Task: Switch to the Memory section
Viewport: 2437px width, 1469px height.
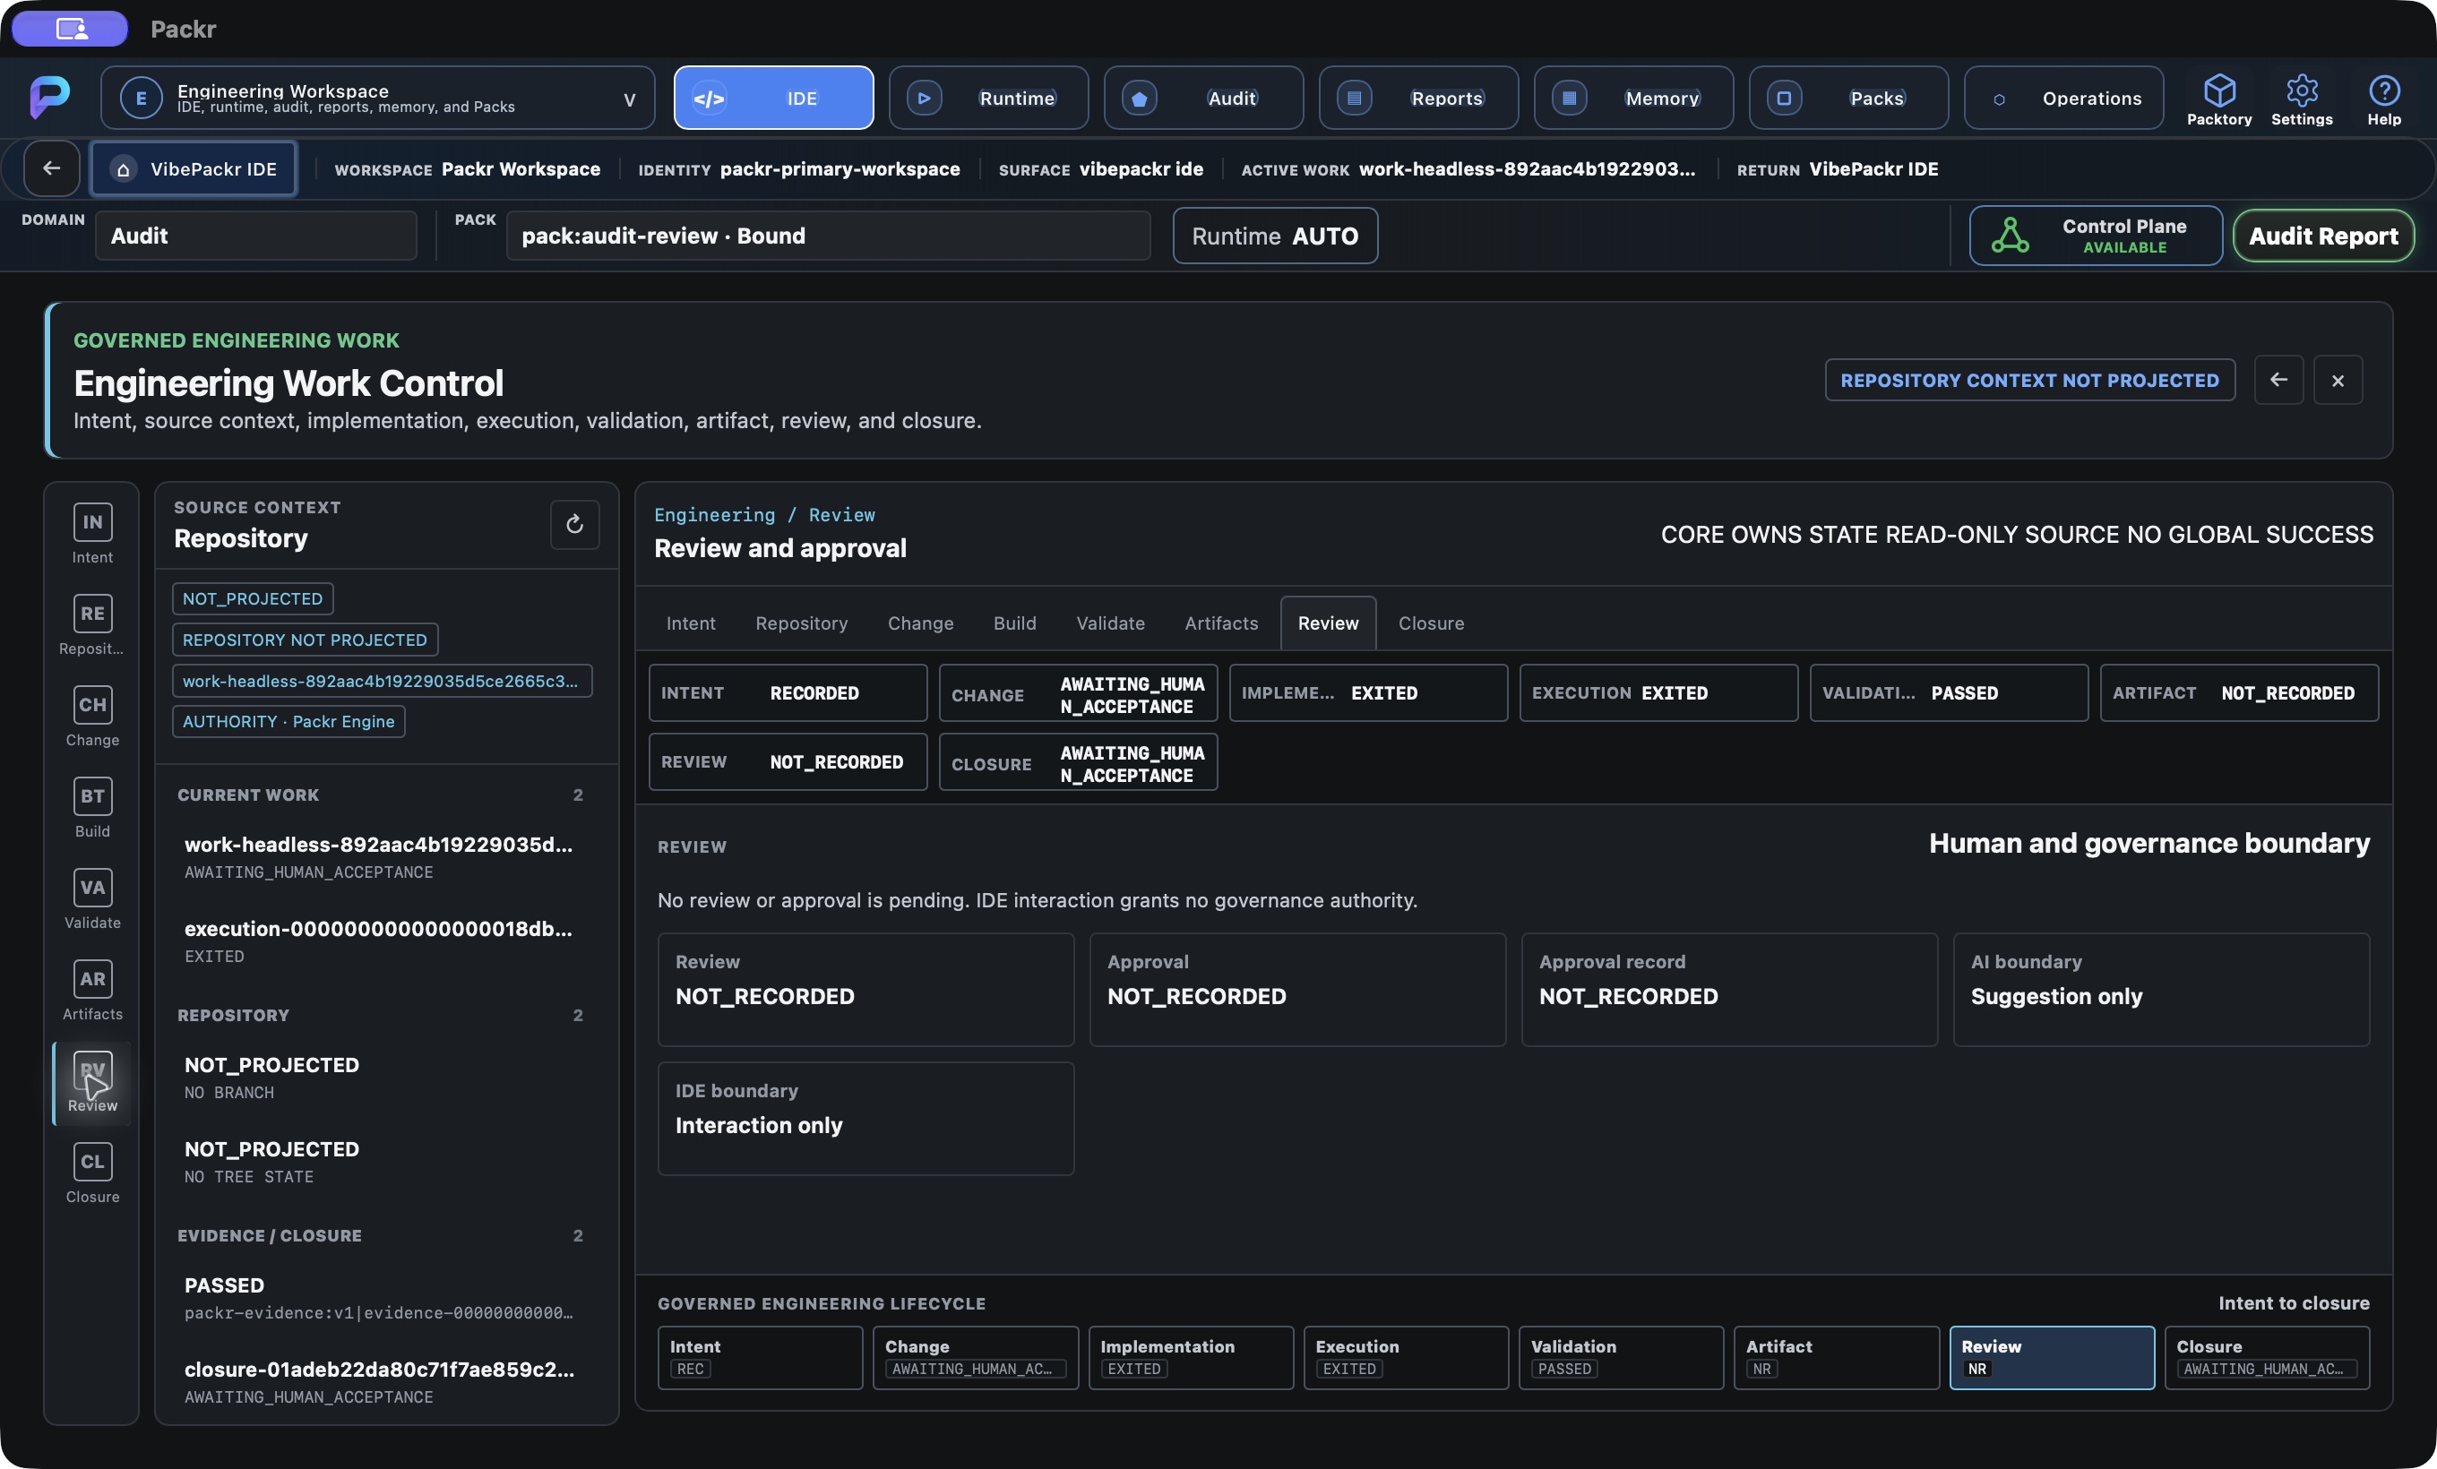Action: click(x=1633, y=98)
